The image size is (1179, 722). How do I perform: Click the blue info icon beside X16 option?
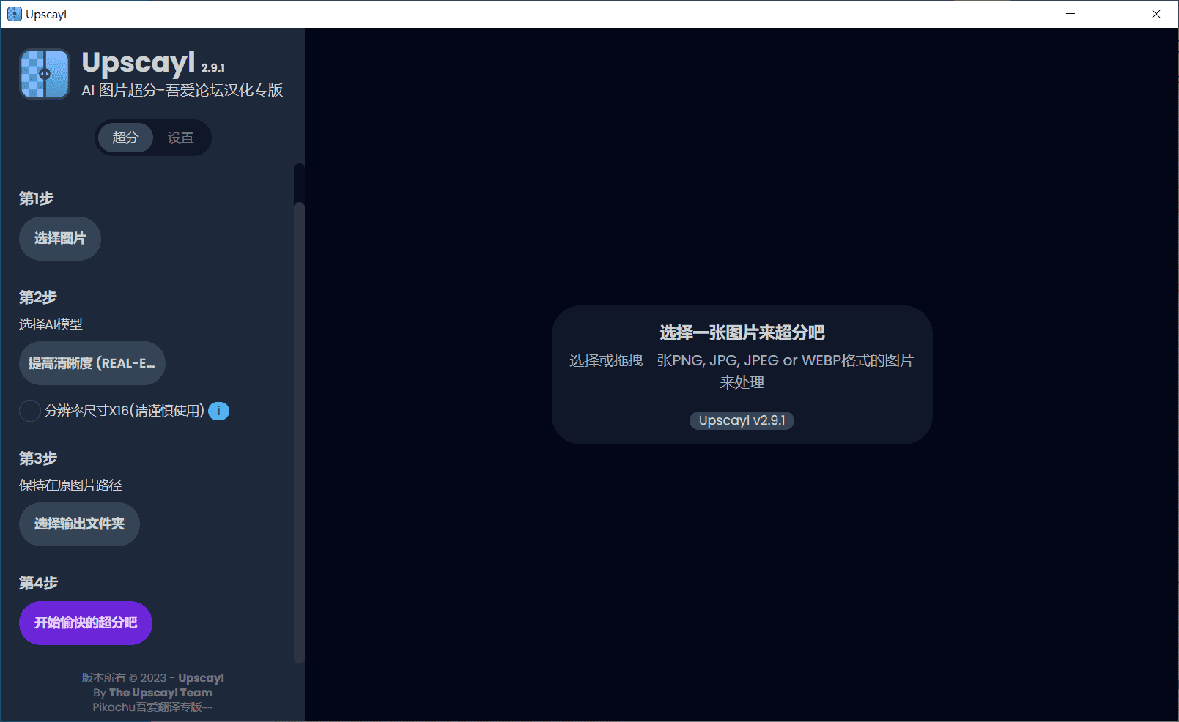(218, 412)
